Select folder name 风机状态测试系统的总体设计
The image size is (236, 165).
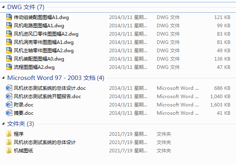point(45,142)
